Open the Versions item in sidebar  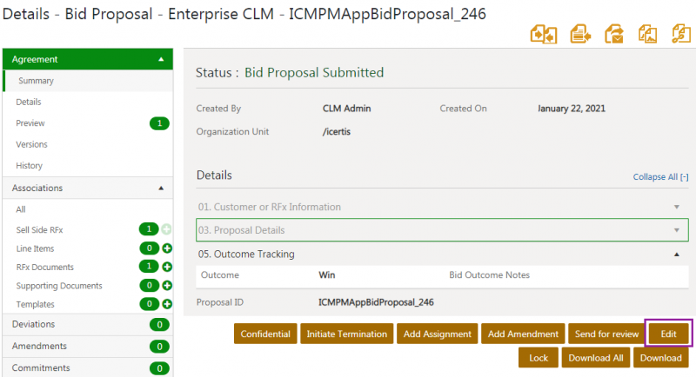(x=31, y=144)
